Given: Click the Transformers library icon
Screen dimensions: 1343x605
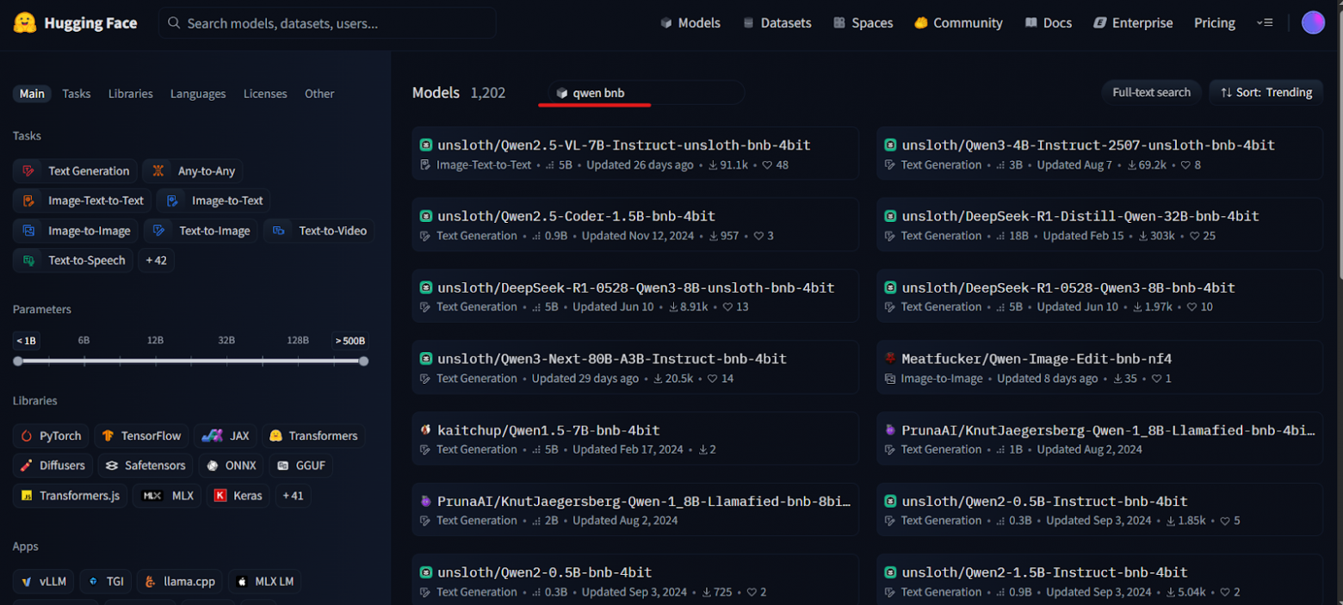Looking at the screenshot, I should (275, 435).
